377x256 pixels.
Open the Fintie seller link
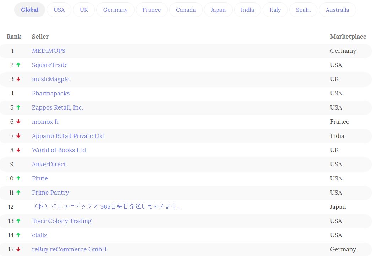[x=40, y=178]
